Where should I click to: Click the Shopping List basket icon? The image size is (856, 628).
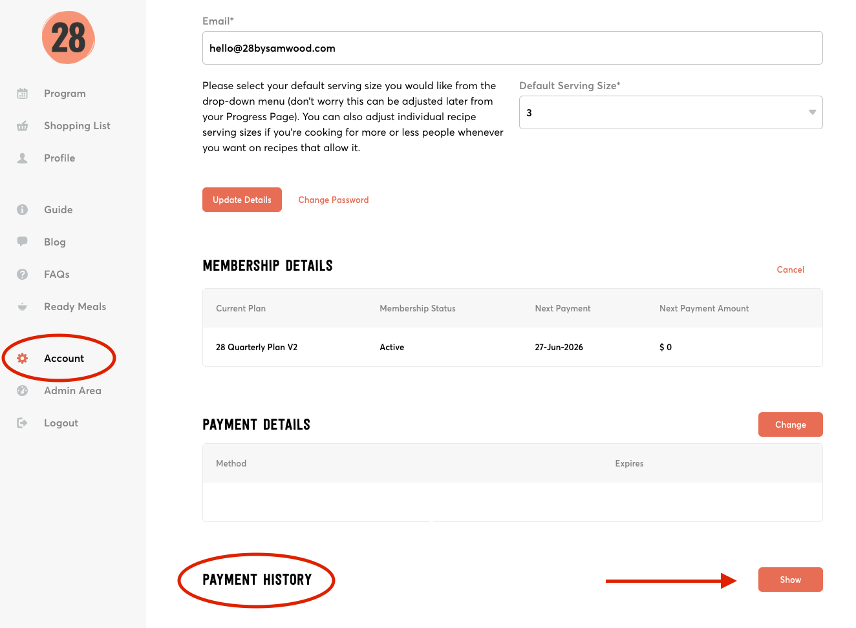pyautogui.click(x=22, y=126)
